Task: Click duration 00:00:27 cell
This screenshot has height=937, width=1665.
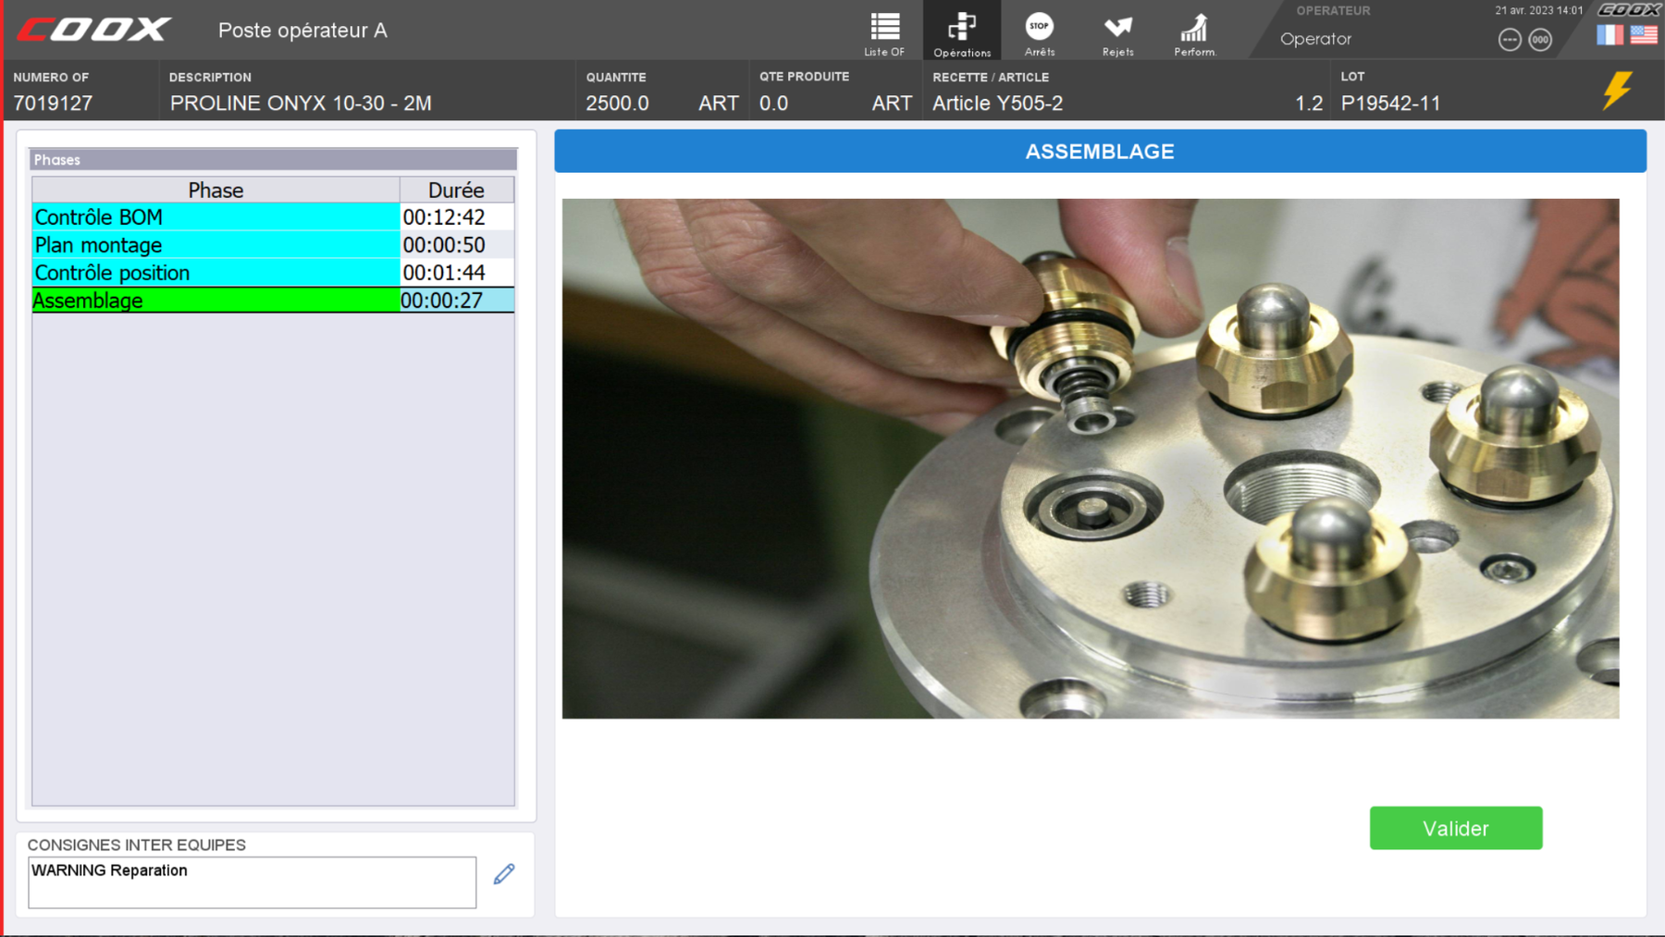Action: pos(457,300)
